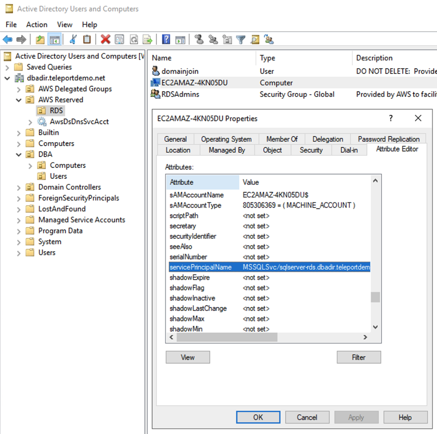The height and width of the screenshot is (434, 437).
Task: Expand the Domain Controllers tree node
Action: click(x=19, y=187)
